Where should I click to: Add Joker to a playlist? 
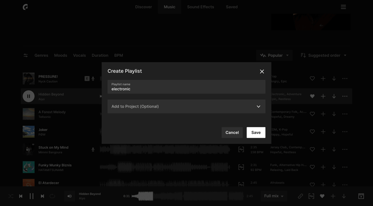tap(323, 132)
